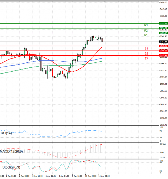Viewport: 168px width, 179px height.
Task: Click the 3291.82 green price tag
Action: [163, 28]
